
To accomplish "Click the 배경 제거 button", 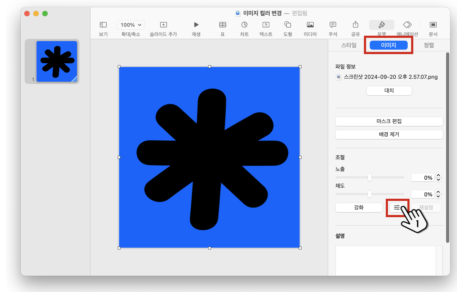I will [389, 134].
